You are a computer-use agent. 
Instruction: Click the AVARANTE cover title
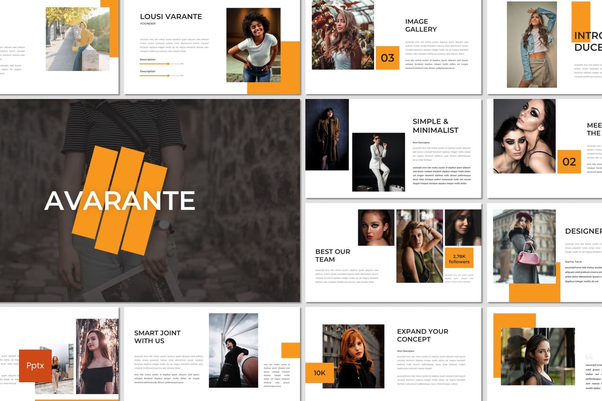[x=119, y=200]
